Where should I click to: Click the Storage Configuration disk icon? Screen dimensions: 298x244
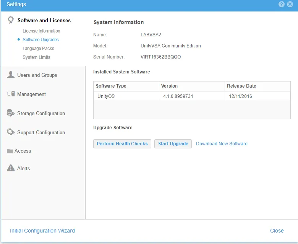11,113
